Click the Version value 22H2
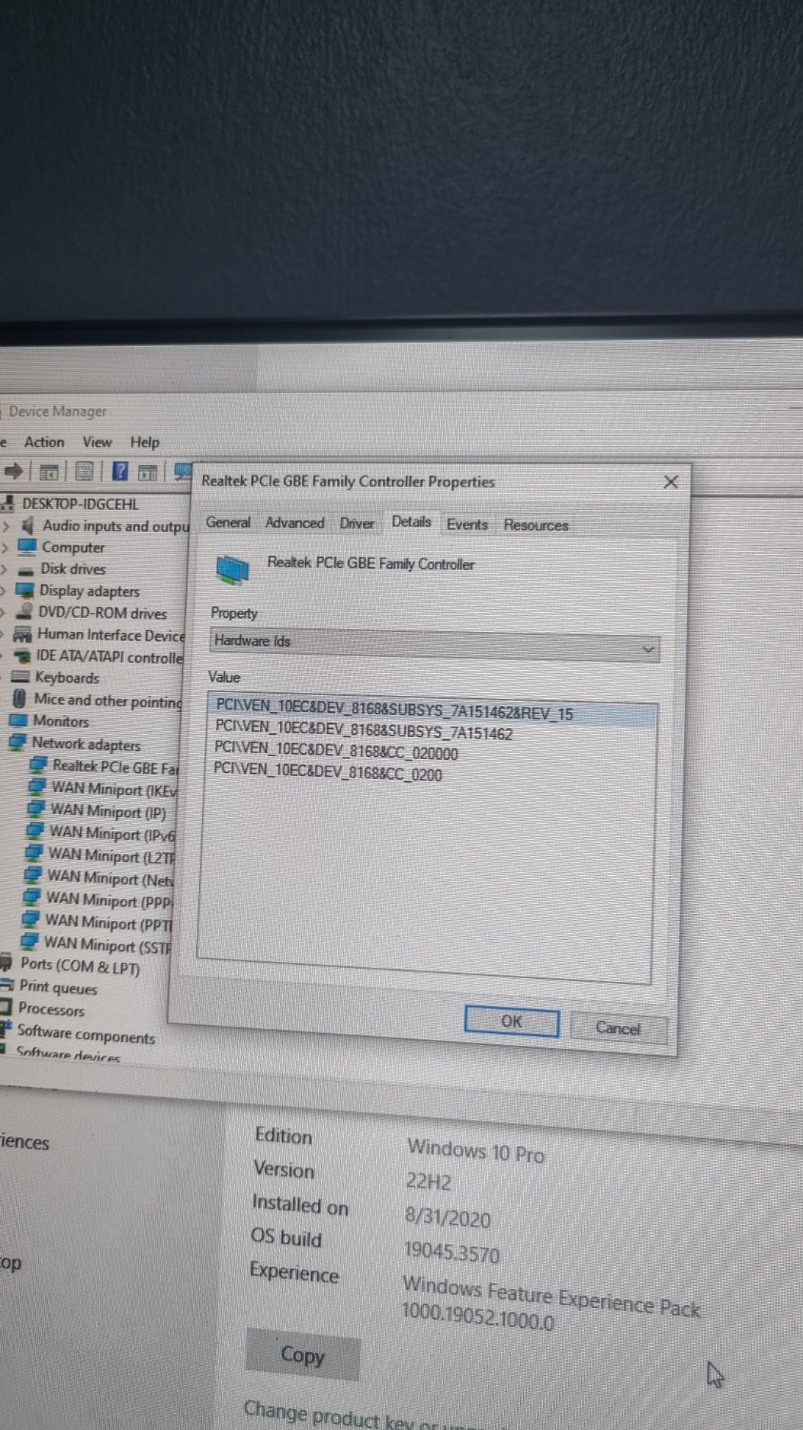The height and width of the screenshot is (1430, 803). click(x=429, y=1182)
